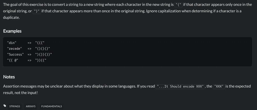Screen dimensions: 257x110
Task: Click the inline "(" code snippet
Action: 179,5
